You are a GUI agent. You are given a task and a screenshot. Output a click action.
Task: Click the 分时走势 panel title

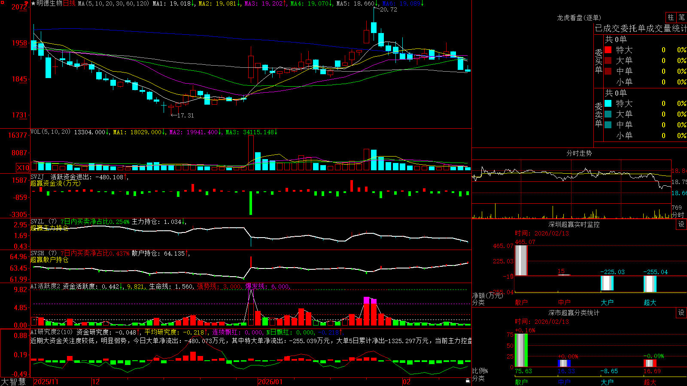pyautogui.click(x=579, y=153)
